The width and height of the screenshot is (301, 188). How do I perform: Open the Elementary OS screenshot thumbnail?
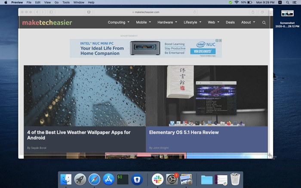pyautogui.click(x=207, y=96)
